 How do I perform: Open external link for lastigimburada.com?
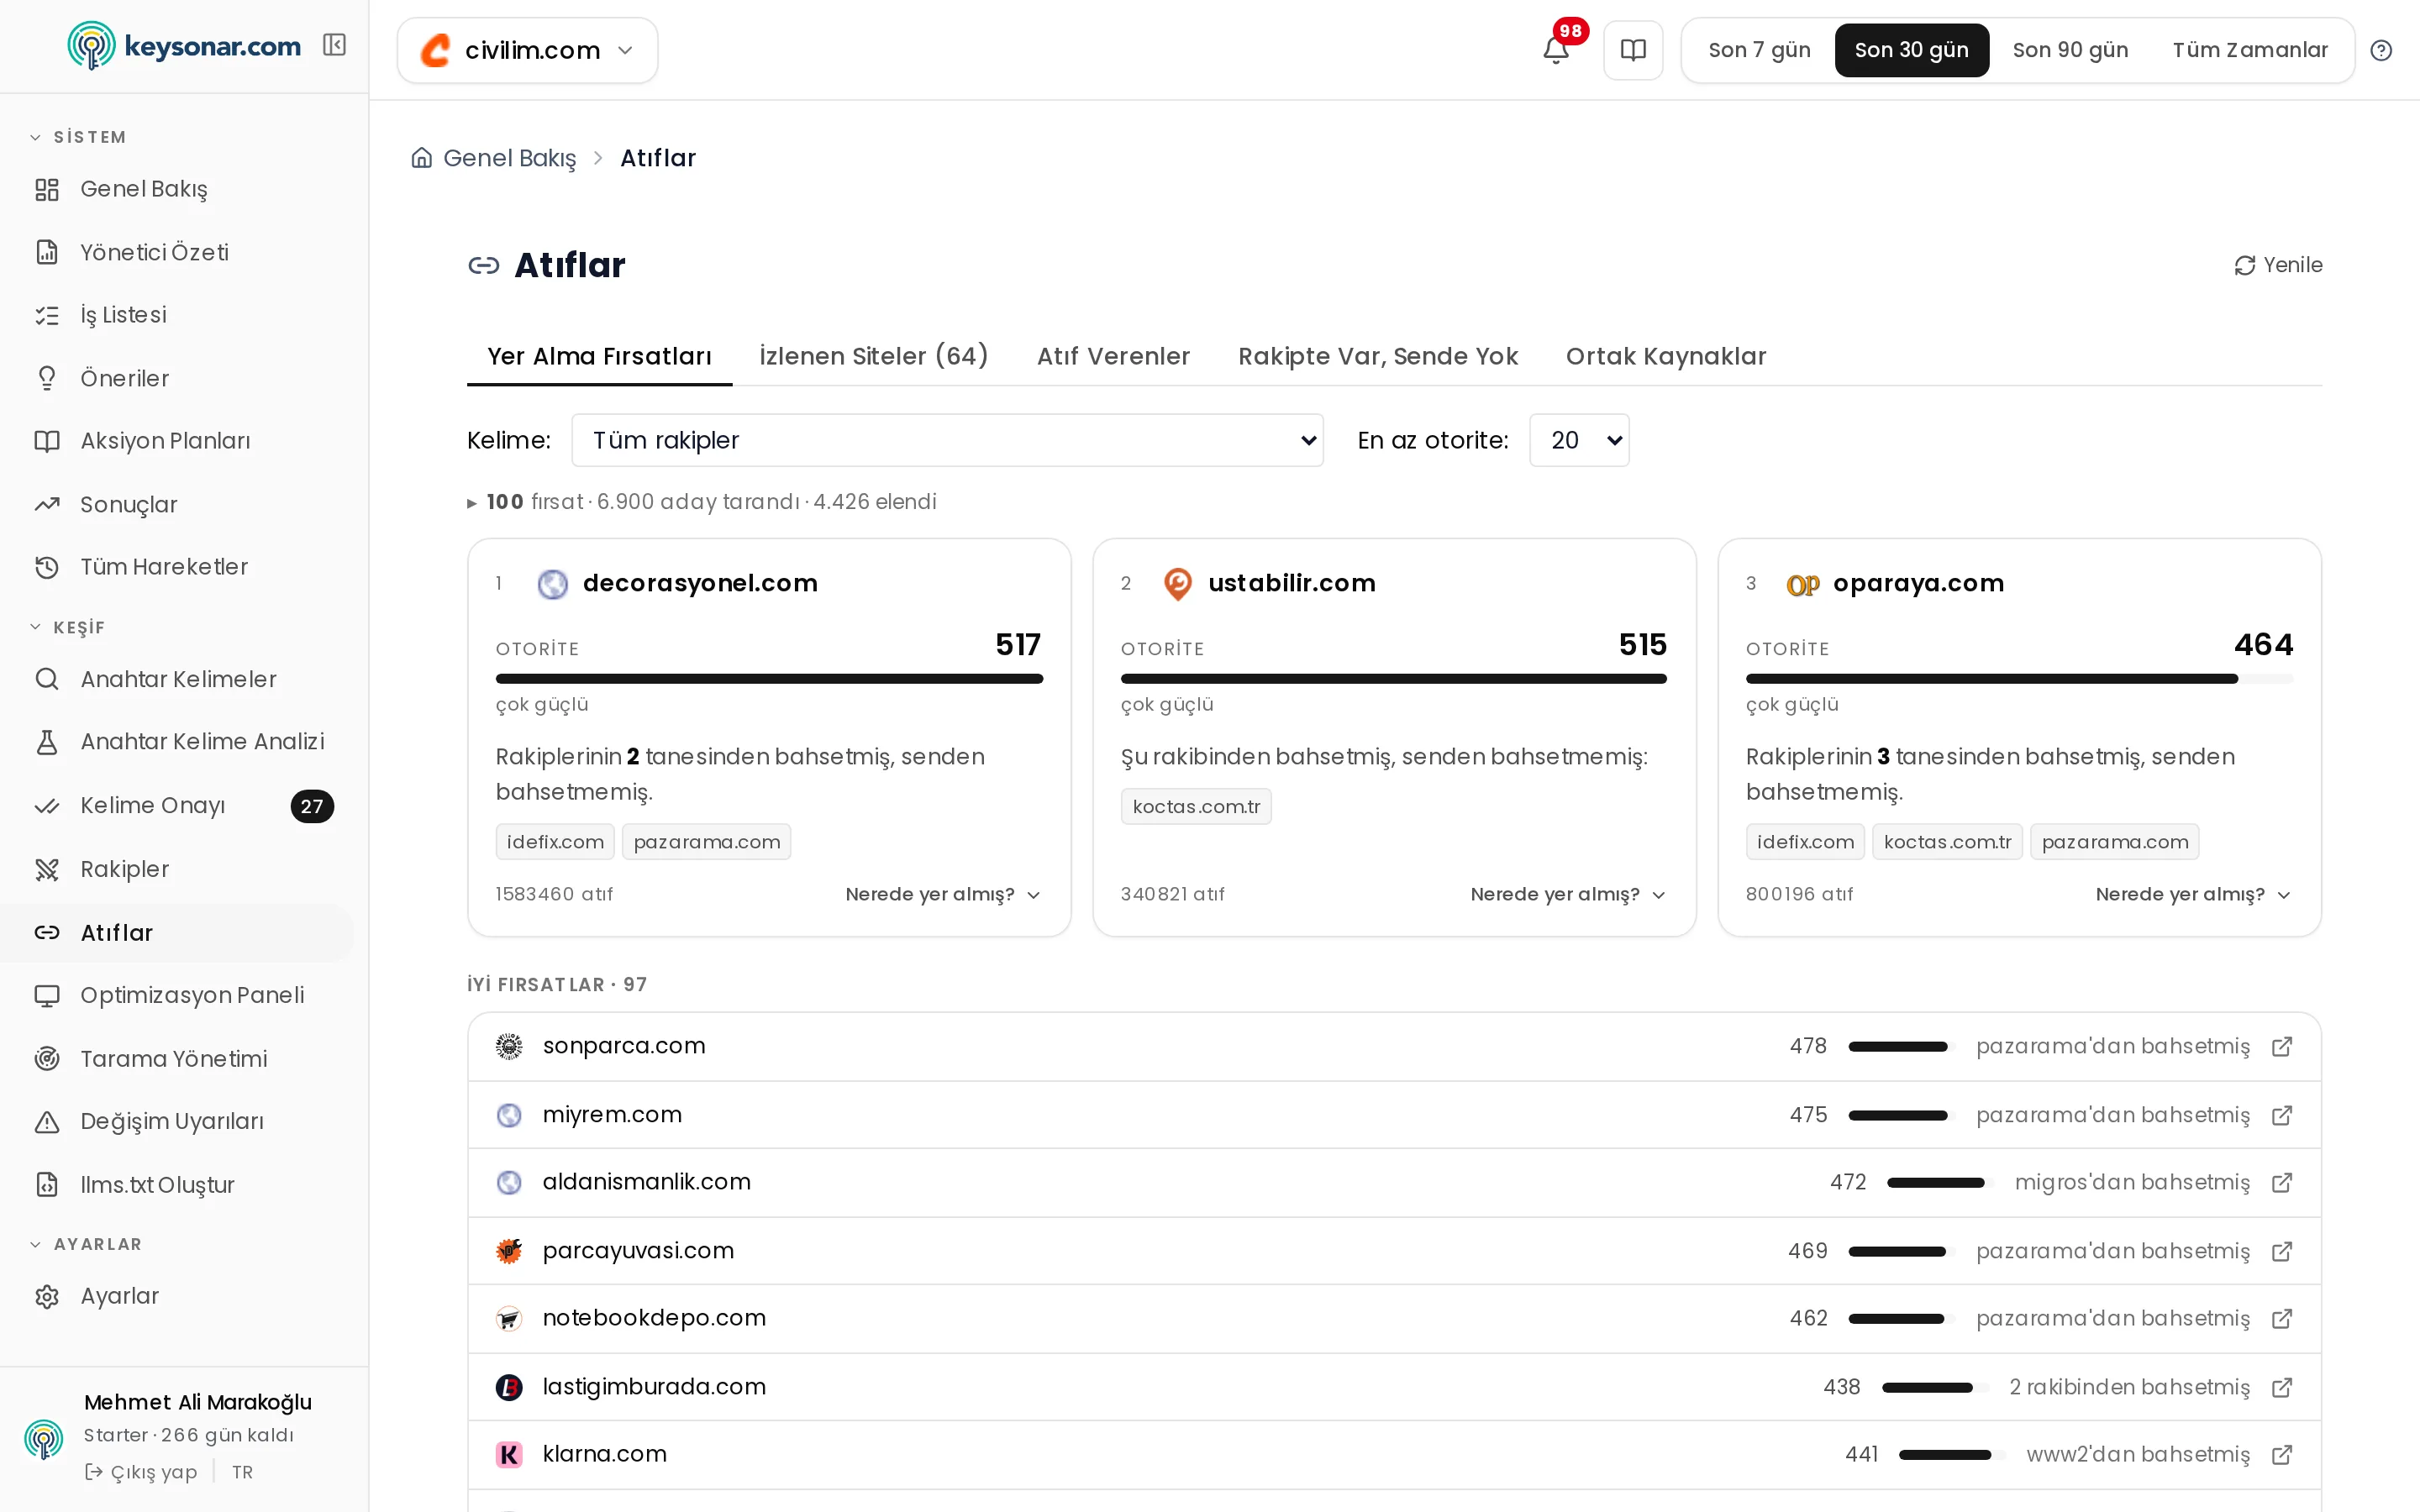pyautogui.click(x=2282, y=1387)
